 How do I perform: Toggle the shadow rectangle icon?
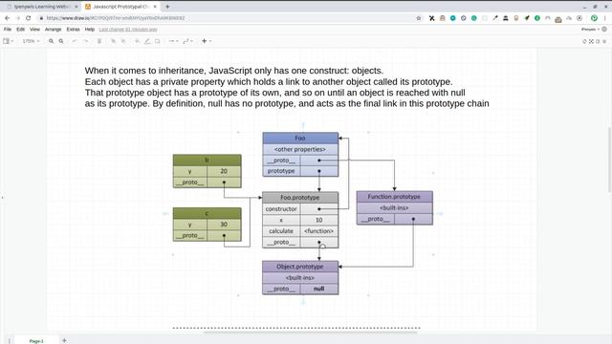click(157, 41)
